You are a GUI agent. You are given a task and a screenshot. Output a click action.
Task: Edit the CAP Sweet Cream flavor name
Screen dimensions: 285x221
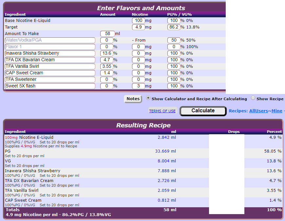tap(50, 73)
